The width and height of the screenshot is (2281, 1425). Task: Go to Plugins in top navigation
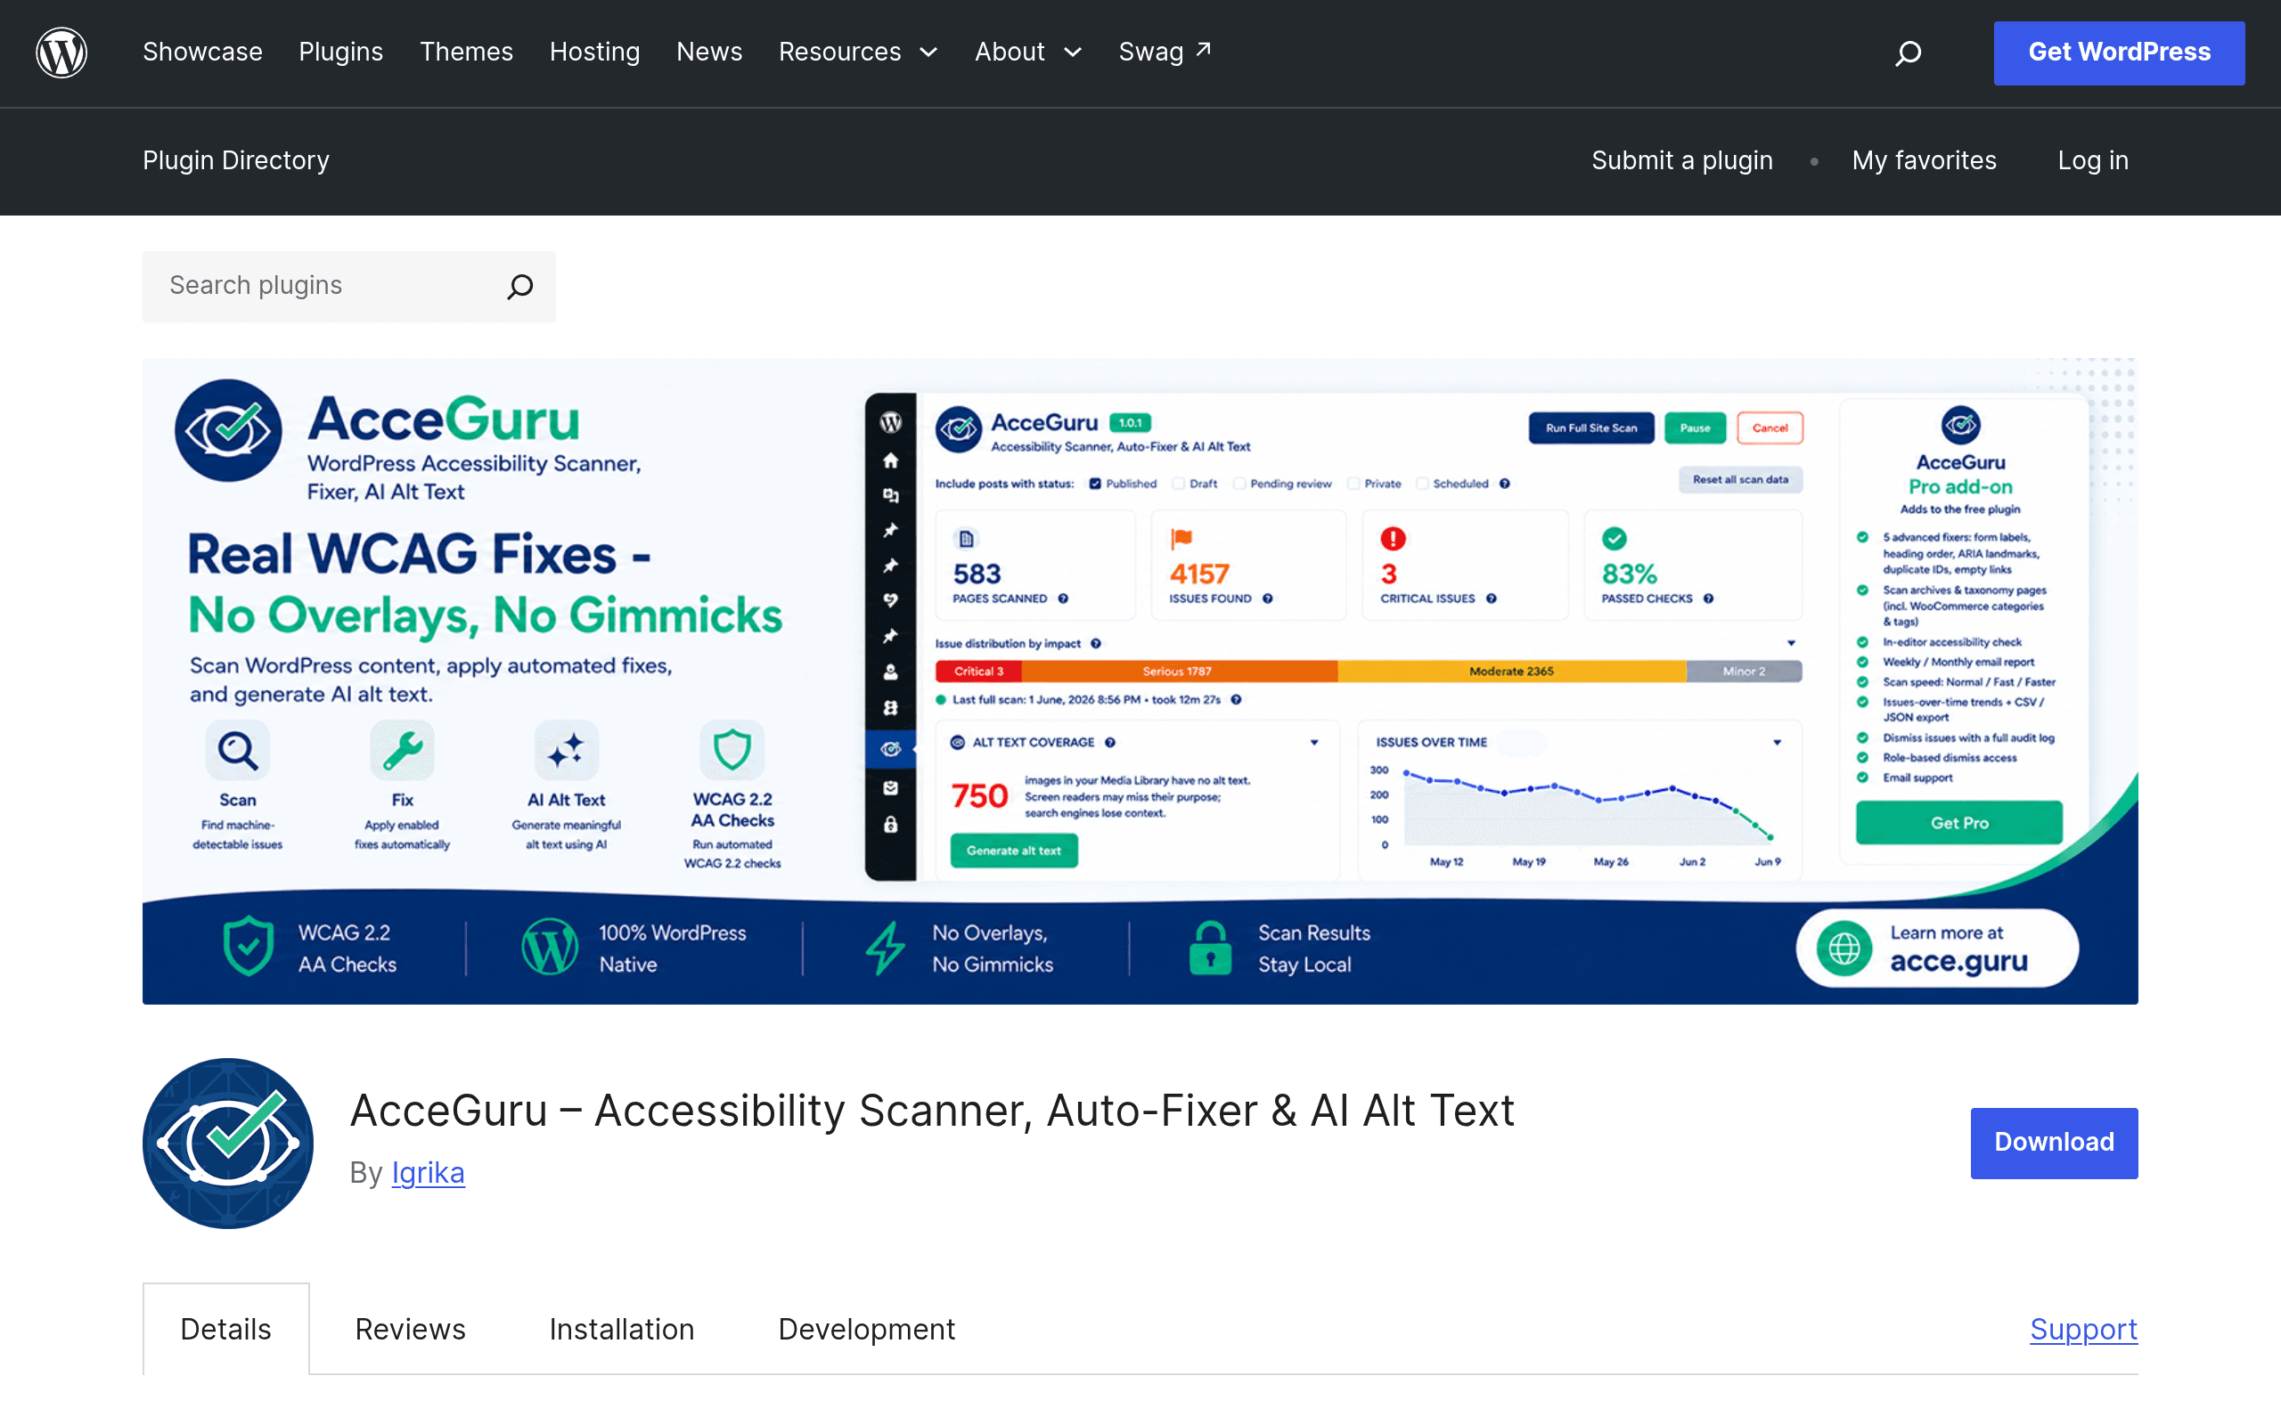click(341, 52)
